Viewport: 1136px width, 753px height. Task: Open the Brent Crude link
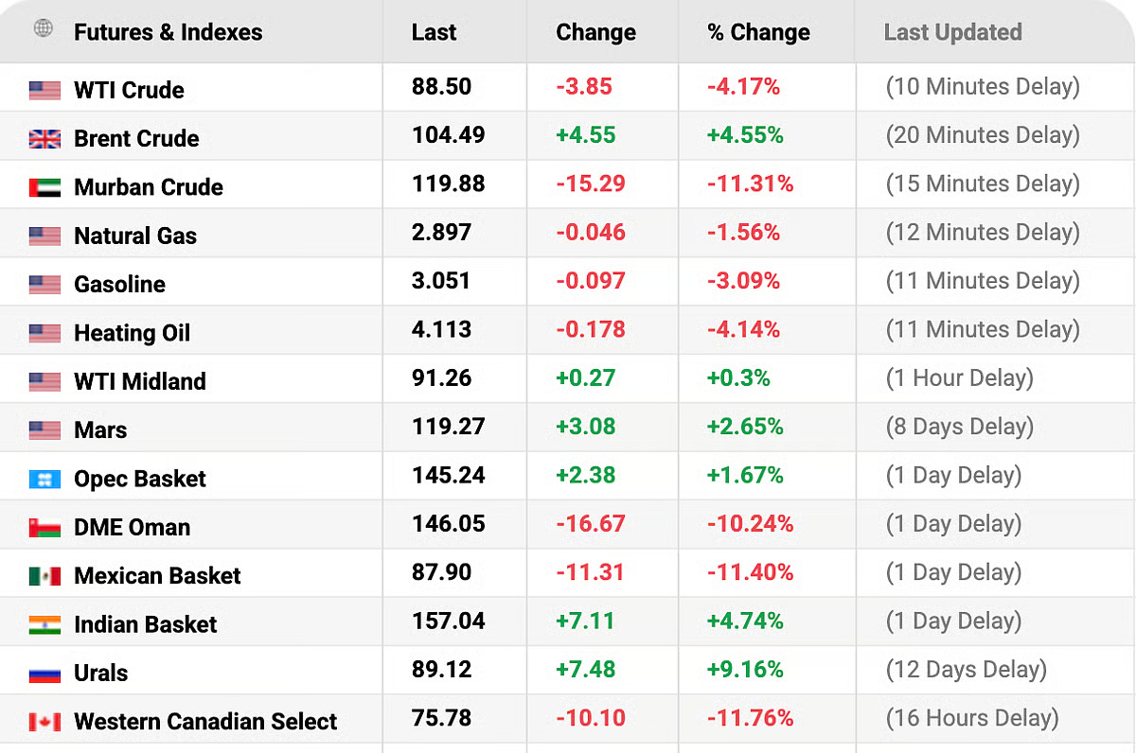136,139
